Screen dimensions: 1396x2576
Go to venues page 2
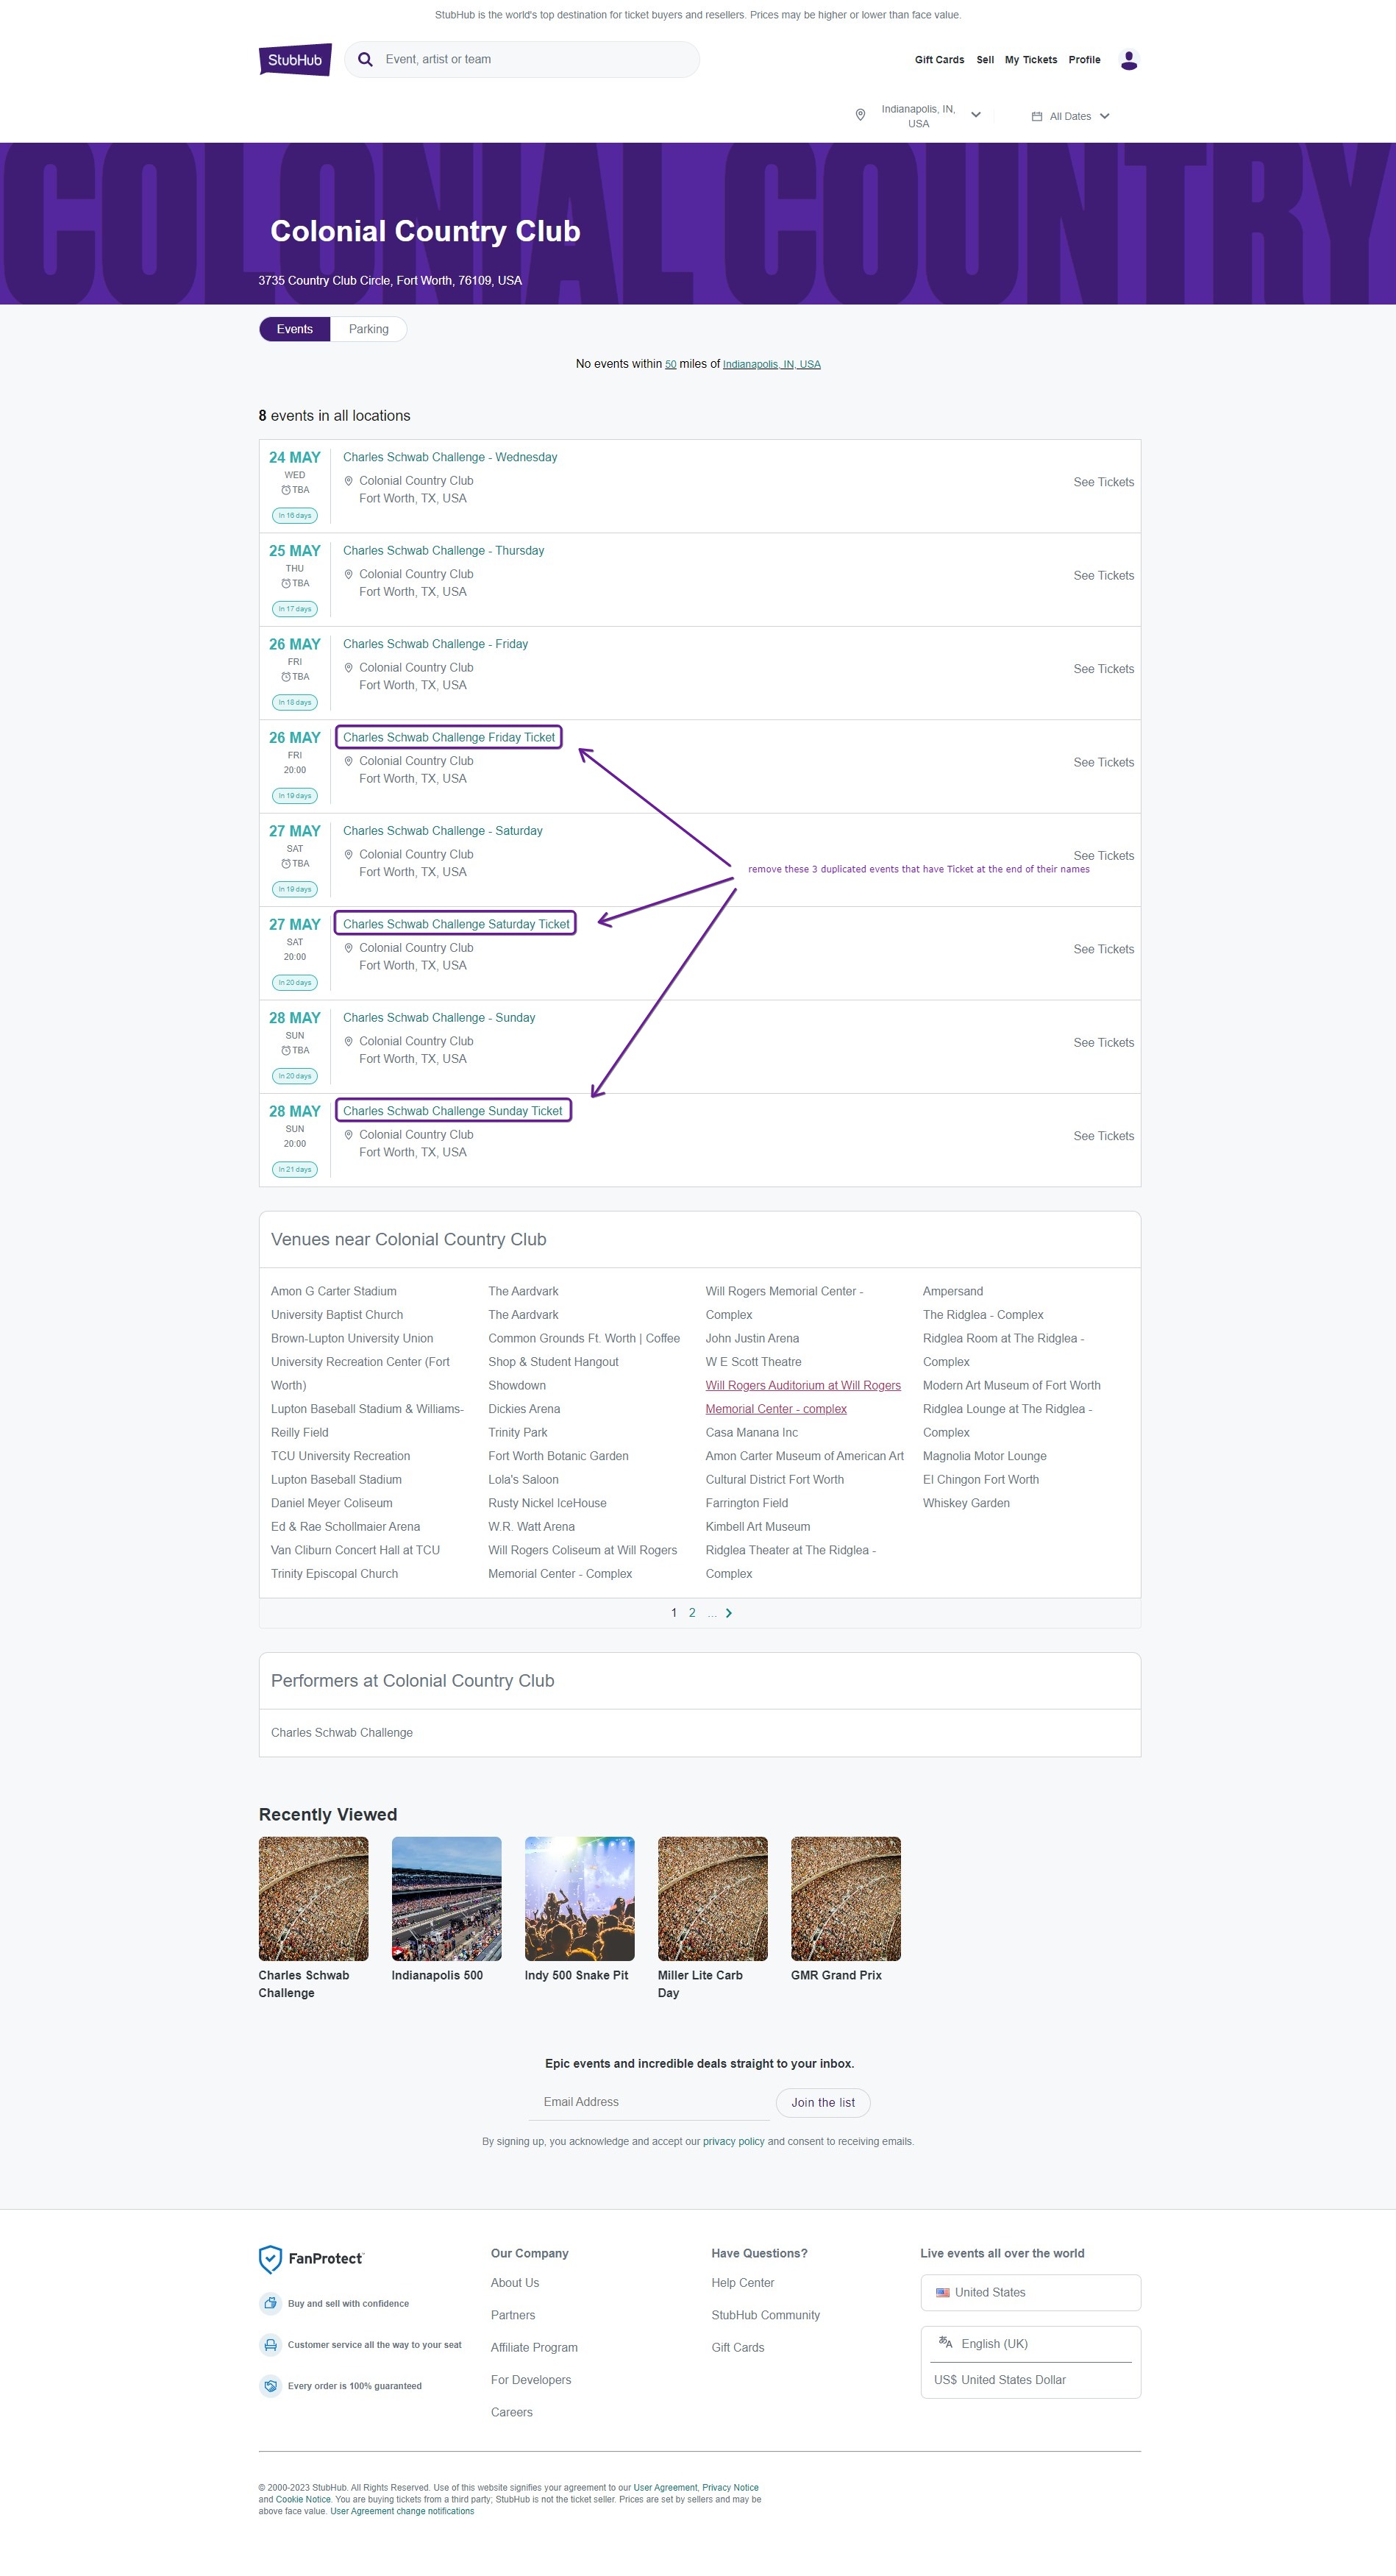(x=692, y=1613)
